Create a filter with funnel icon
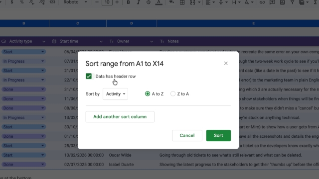The image size is (319, 179). point(292,2)
